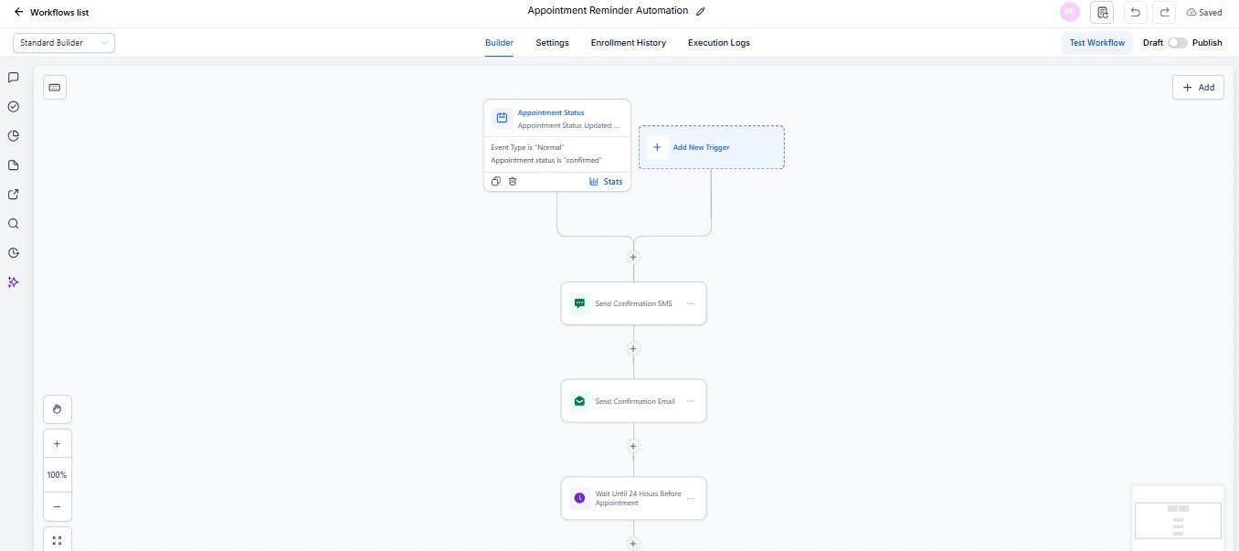The image size is (1239, 551).
Task: Click the Draft label text
Action: pos(1152,43)
